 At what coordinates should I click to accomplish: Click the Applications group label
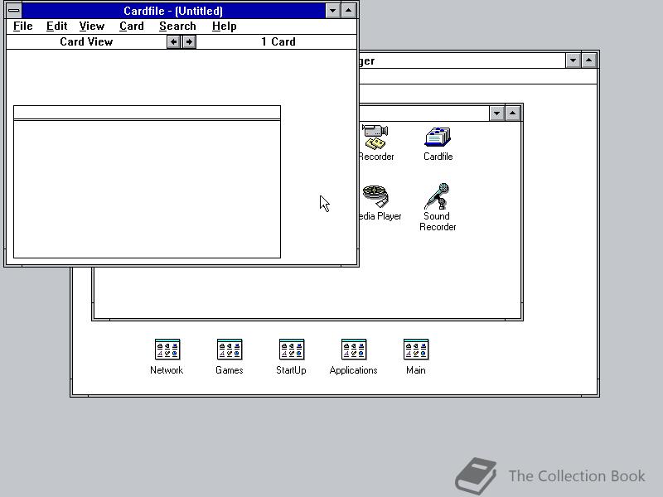[x=354, y=370]
